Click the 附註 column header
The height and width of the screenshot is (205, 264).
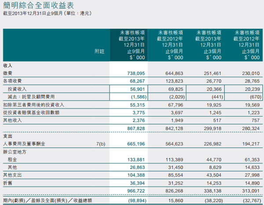tap(99, 51)
